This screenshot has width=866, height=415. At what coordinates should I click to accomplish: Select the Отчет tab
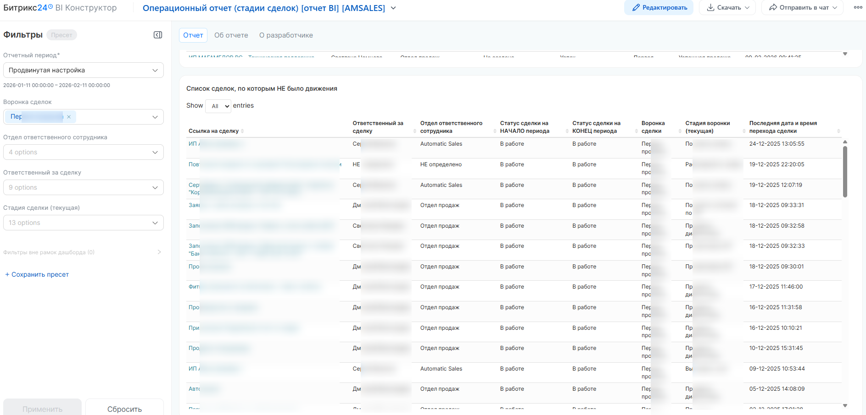[x=193, y=35]
